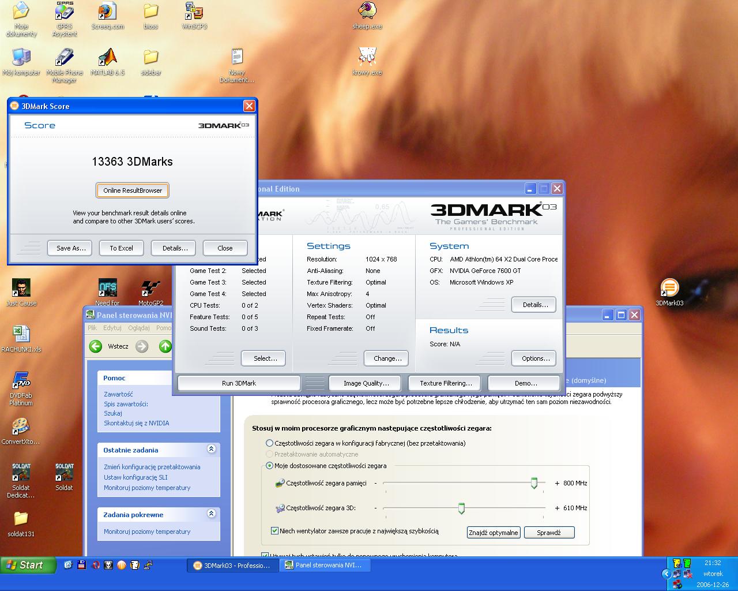Click the taskbar clock showing 21:32
This screenshot has width=738, height=591.
pyautogui.click(x=713, y=563)
